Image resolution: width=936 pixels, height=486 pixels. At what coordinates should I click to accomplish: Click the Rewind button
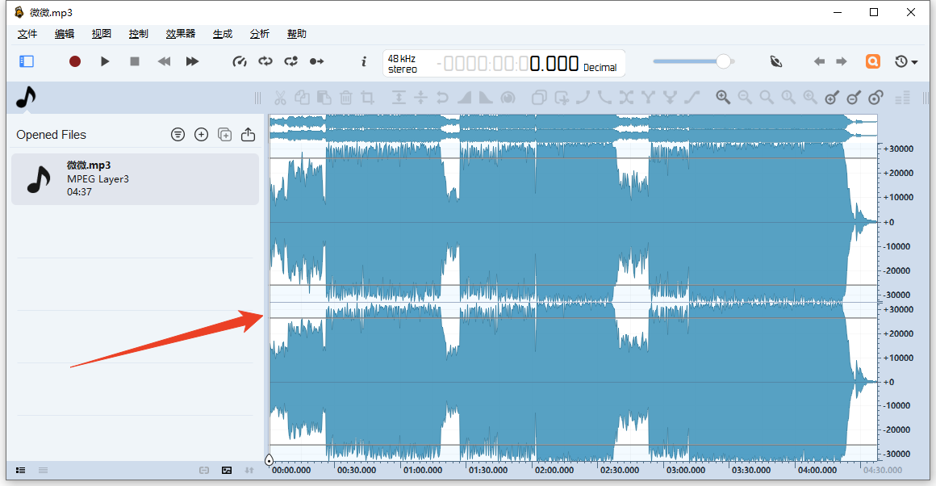click(x=164, y=61)
